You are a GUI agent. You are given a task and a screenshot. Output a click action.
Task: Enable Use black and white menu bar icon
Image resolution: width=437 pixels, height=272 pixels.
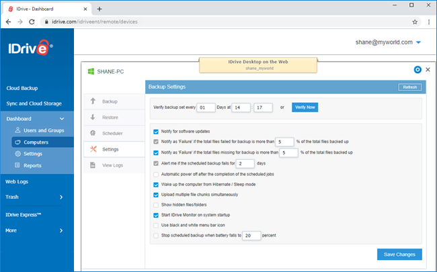pyautogui.click(x=156, y=225)
